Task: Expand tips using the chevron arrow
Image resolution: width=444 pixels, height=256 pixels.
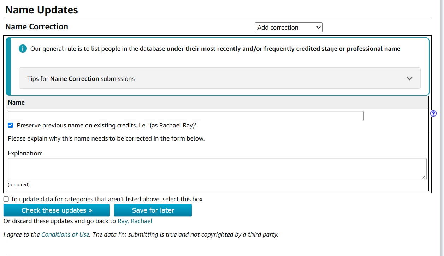Action: (x=409, y=78)
